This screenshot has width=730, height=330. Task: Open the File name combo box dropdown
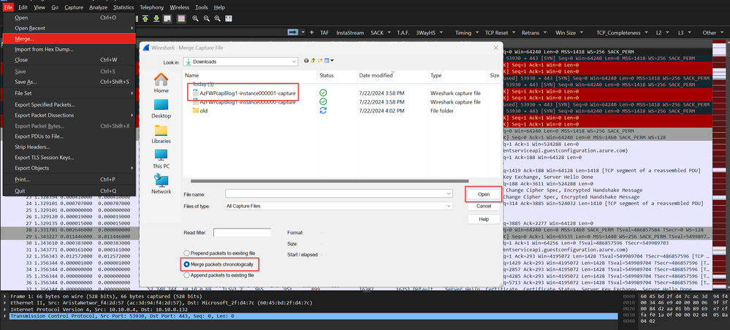449,193
